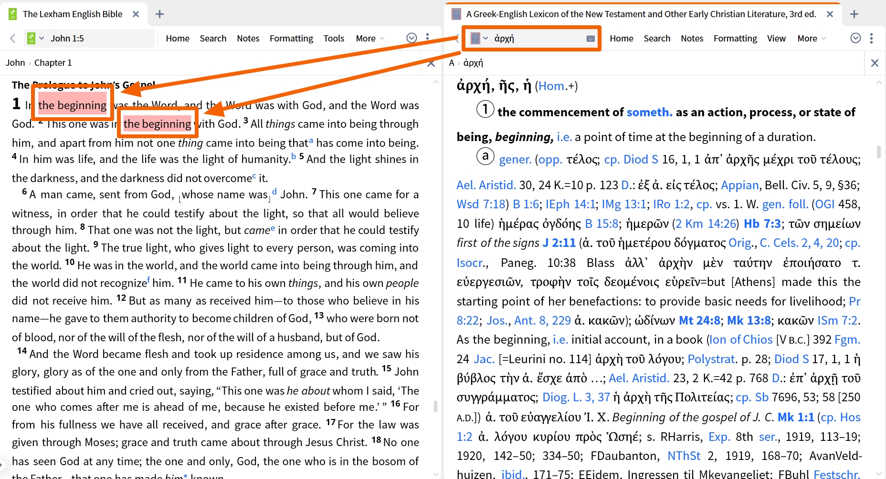Click the circled check icon in Bible panel

pos(411,38)
